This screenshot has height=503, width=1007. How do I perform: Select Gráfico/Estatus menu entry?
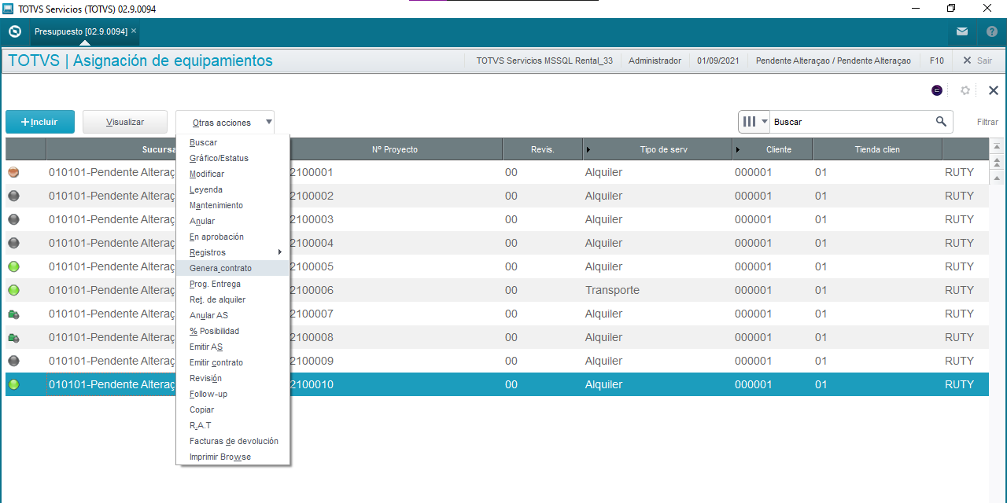coord(233,158)
